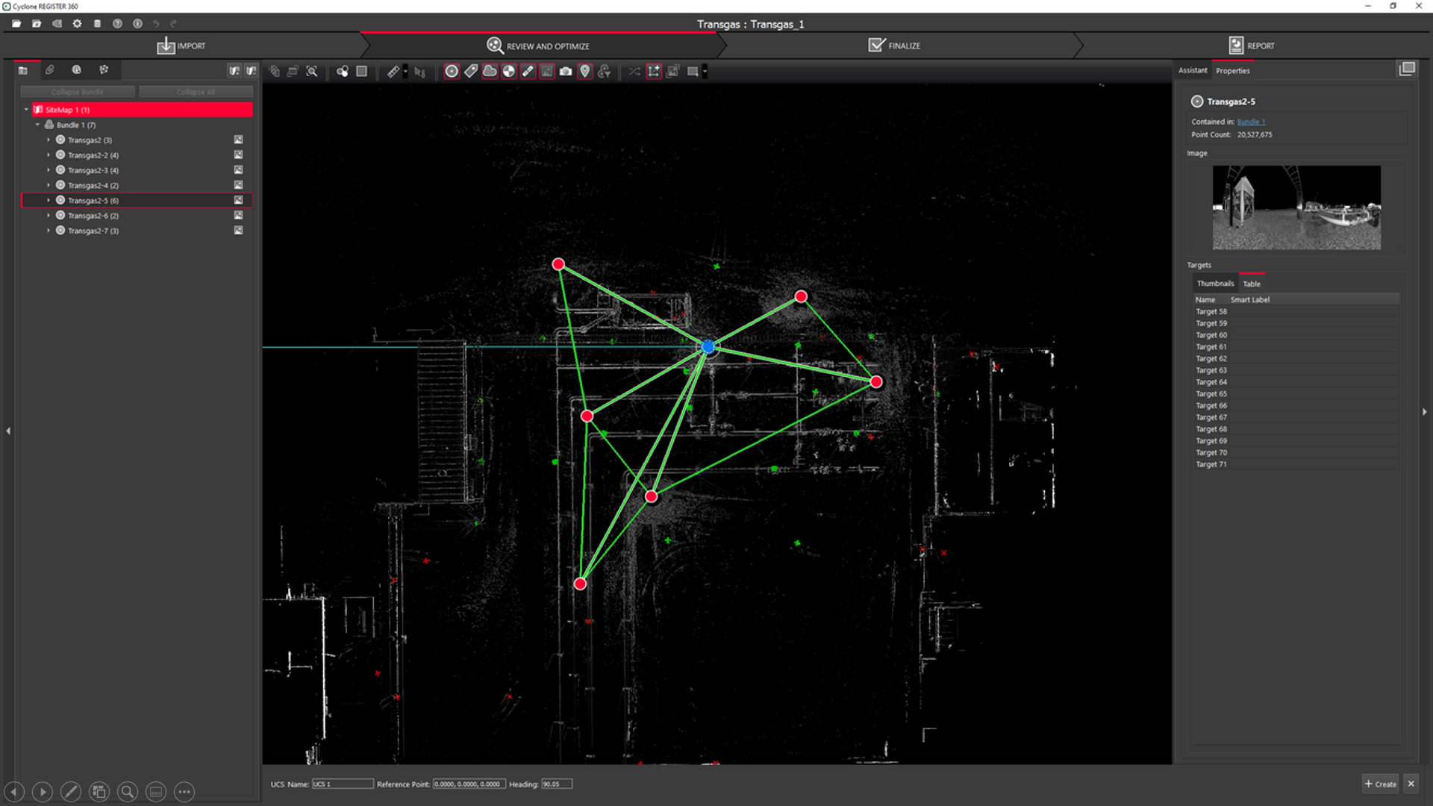Toggle the geotag map pin display
The height and width of the screenshot is (806, 1433).
[x=585, y=72]
